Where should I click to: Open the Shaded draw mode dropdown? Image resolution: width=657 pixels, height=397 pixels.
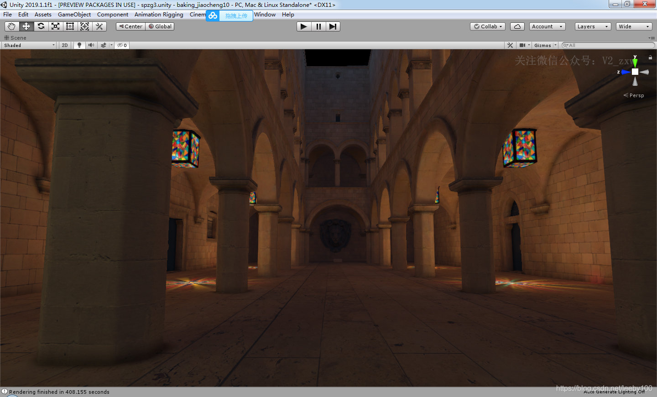[x=29, y=45]
